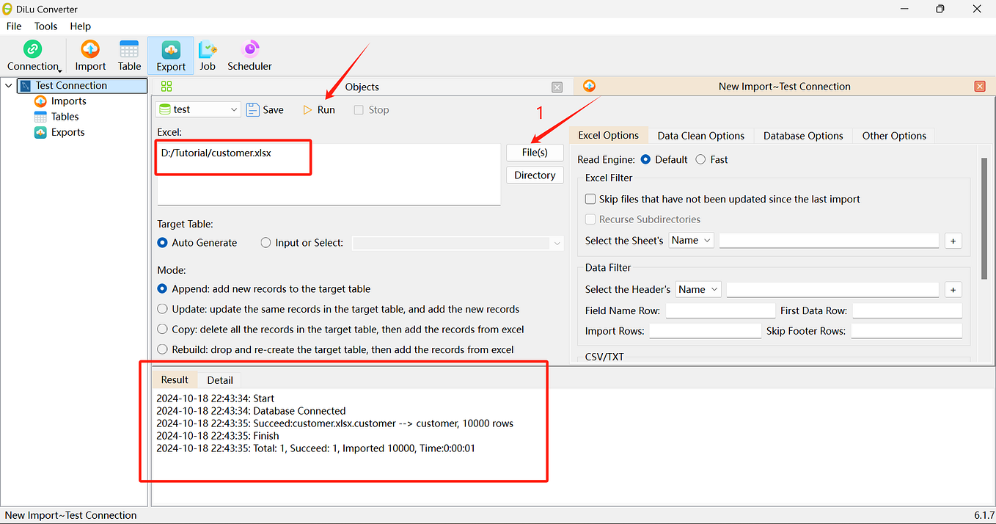996x524 pixels.
Task: Switch to the Data Clean Options tab
Action: tap(700, 135)
